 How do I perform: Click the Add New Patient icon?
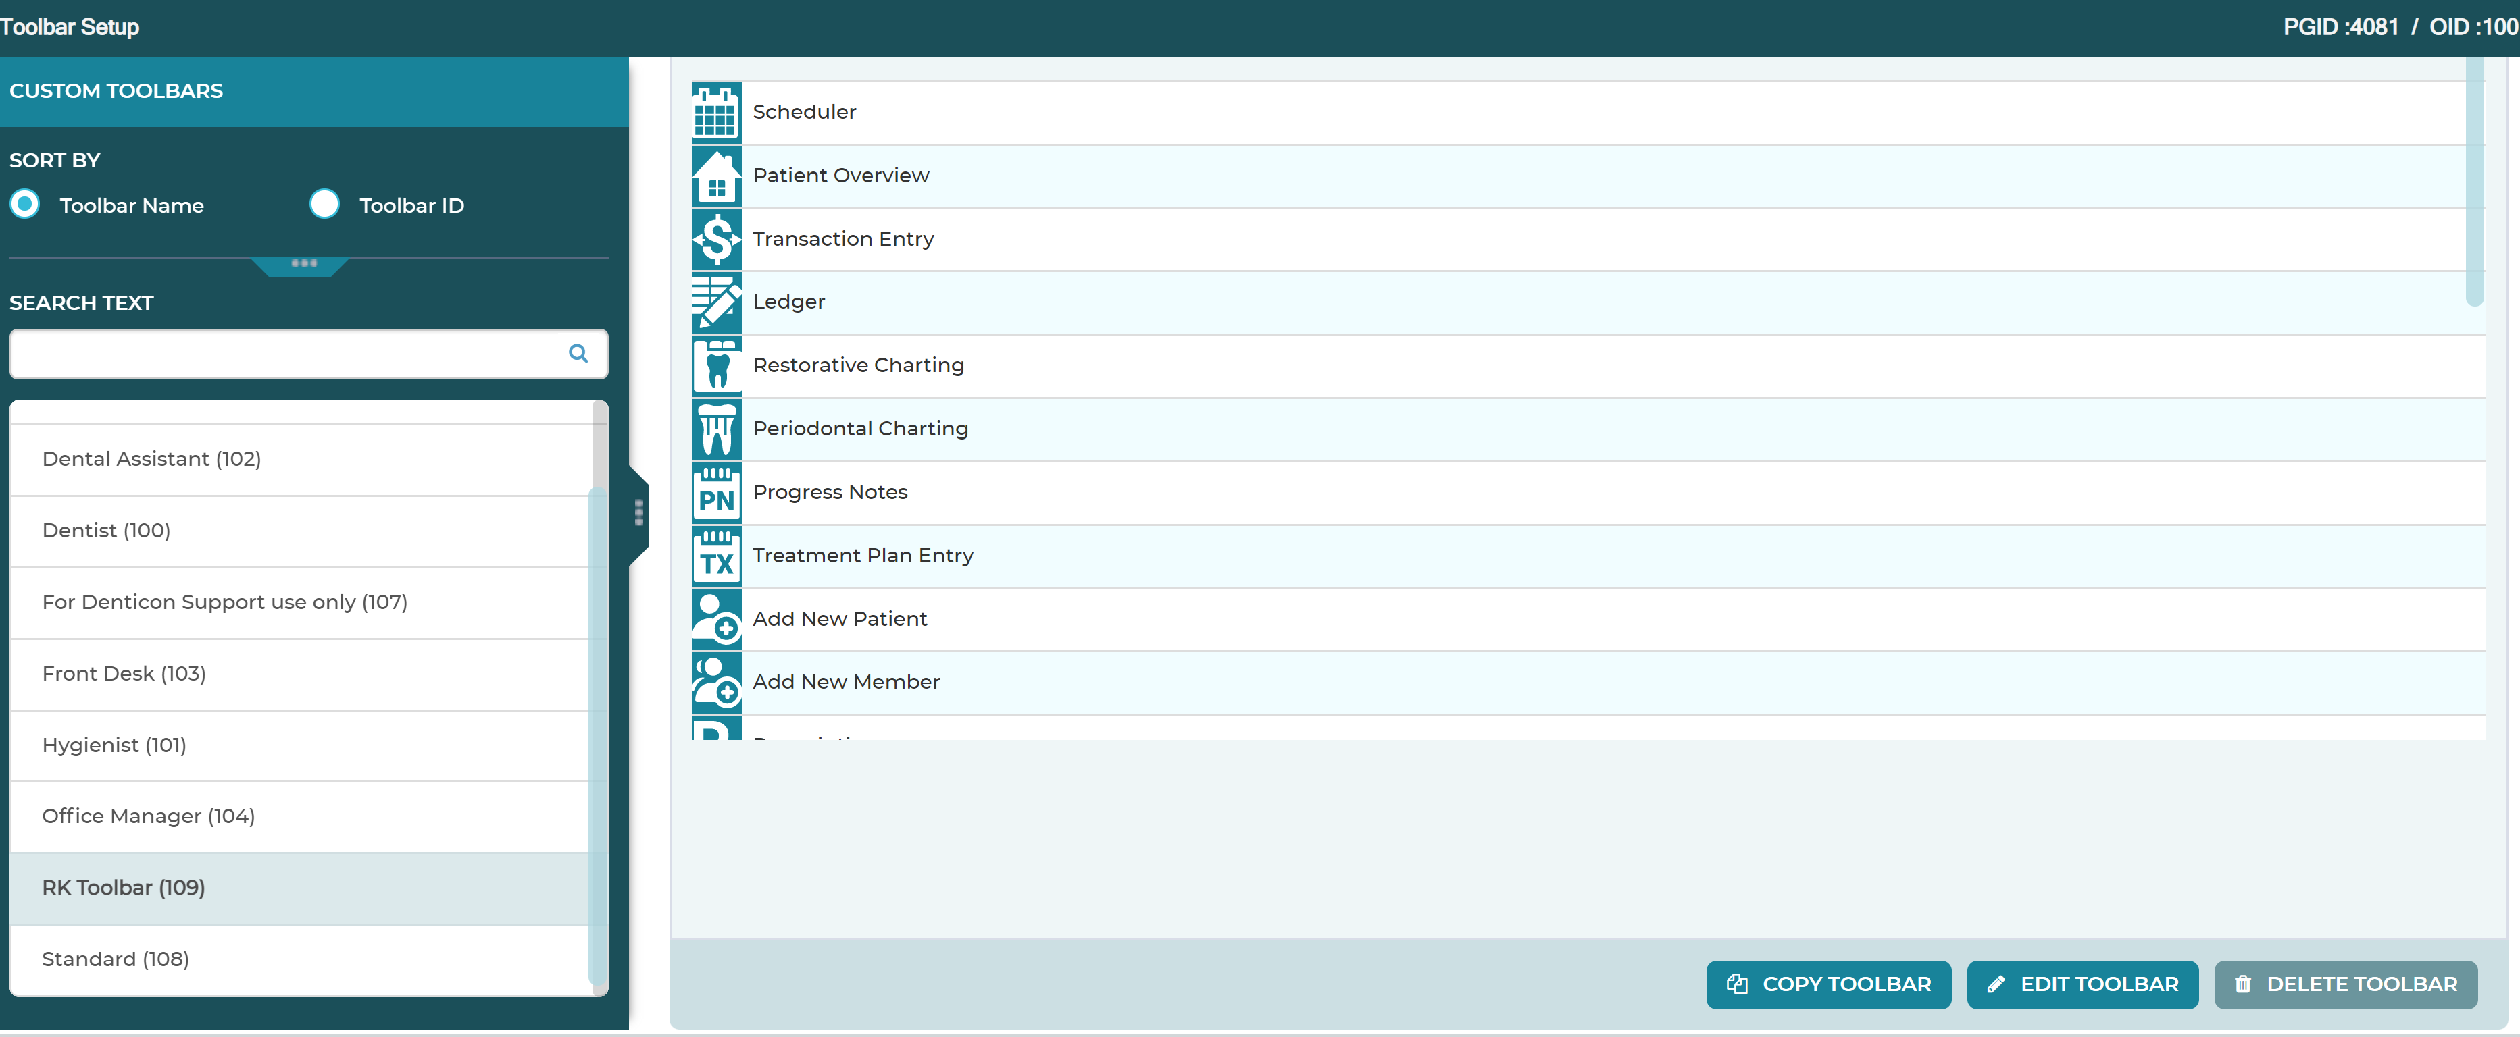tap(716, 620)
